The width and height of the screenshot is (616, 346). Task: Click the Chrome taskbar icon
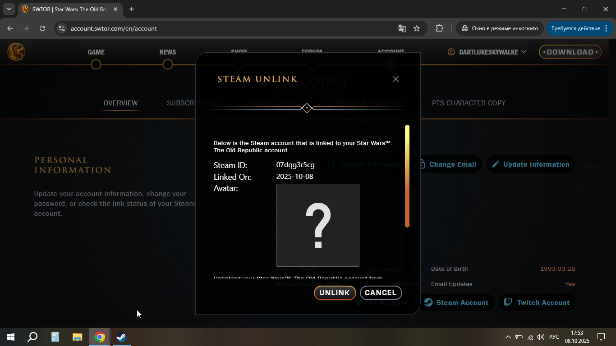point(100,337)
